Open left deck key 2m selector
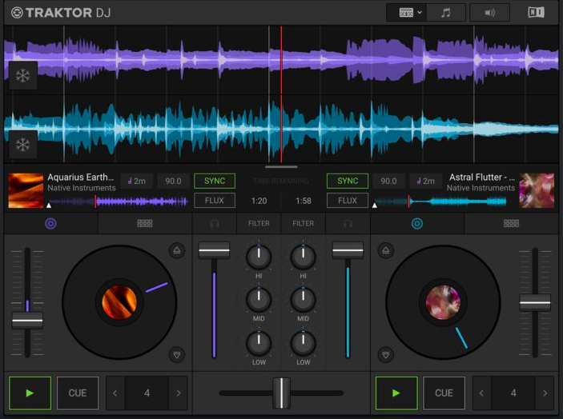563x419 pixels. pyautogui.click(x=137, y=181)
